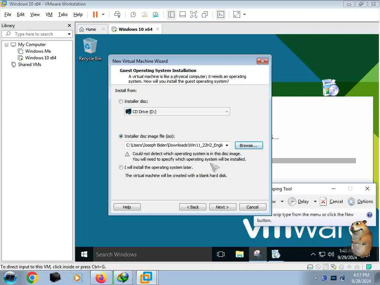The image size is (380, 285).
Task: Take a snapshot using the clock icon
Action: [x=133, y=14]
